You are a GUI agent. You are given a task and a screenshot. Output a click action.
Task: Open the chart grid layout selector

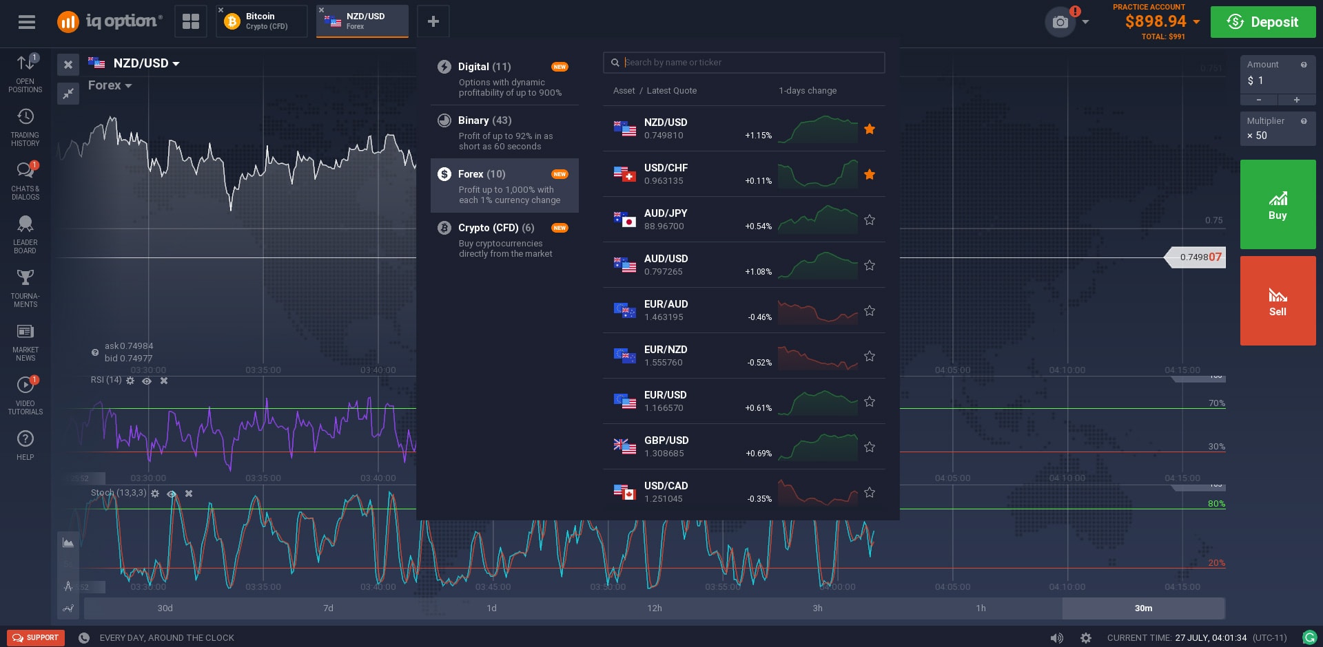pos(191,22)
